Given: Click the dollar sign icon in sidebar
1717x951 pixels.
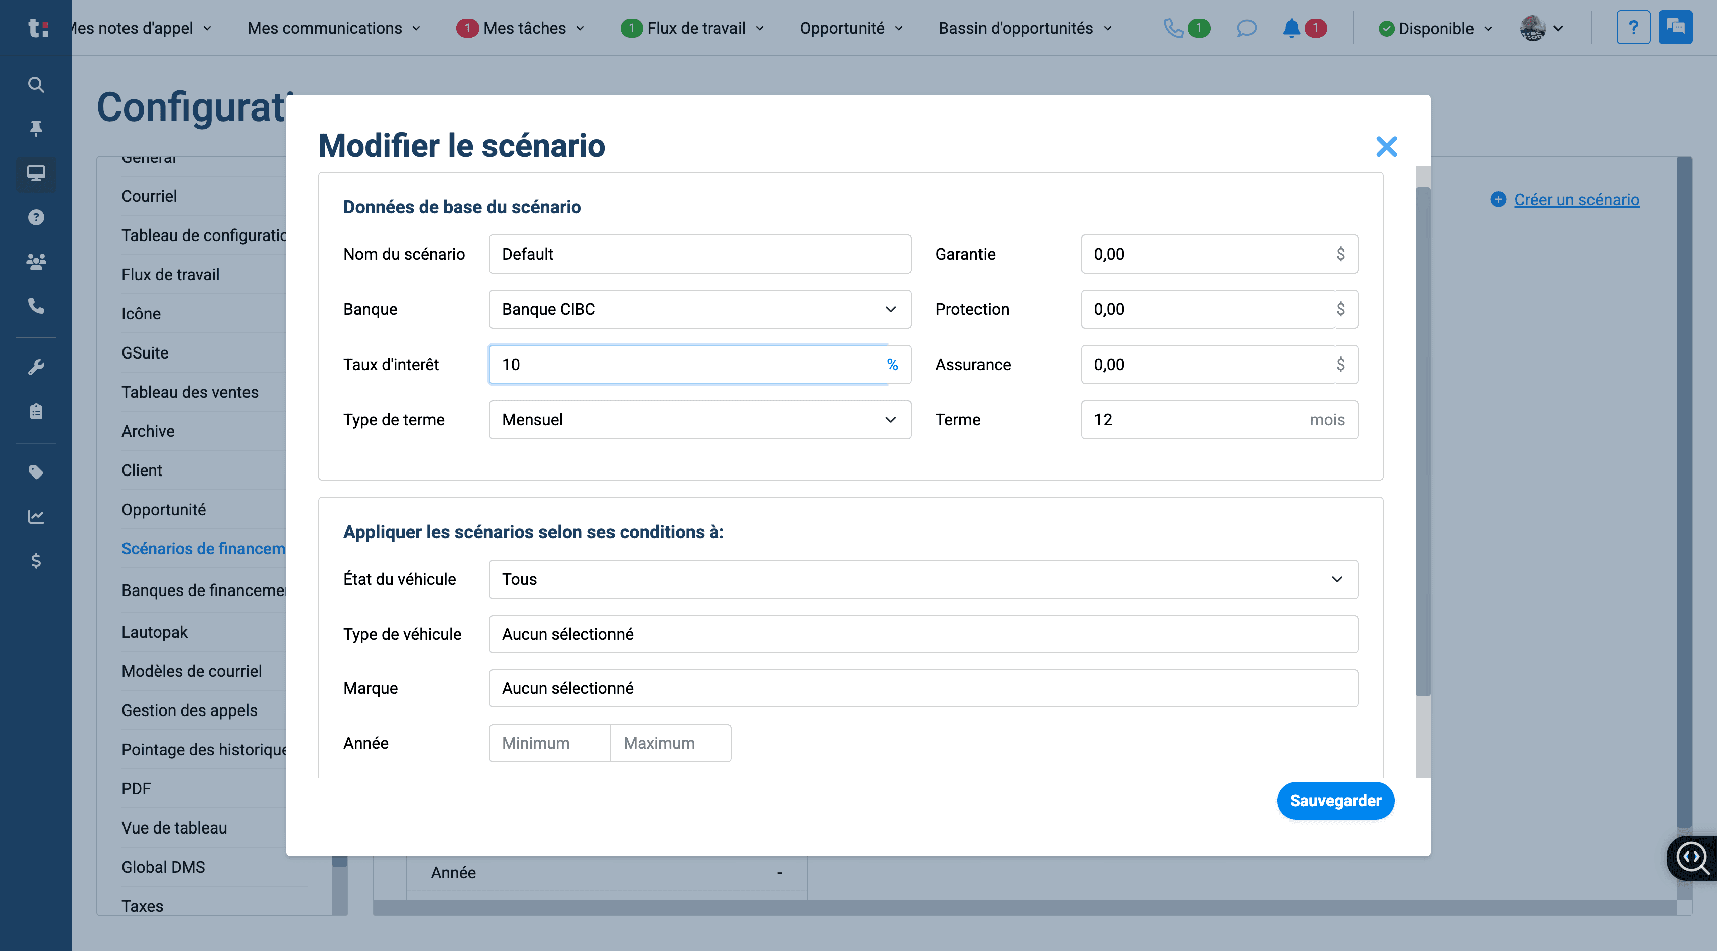Looking at the screenshot, I should [x=36, y=560].
